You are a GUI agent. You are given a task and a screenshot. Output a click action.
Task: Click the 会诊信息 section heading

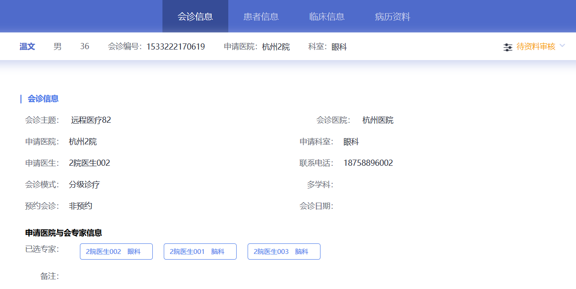(x=43, y=99)
